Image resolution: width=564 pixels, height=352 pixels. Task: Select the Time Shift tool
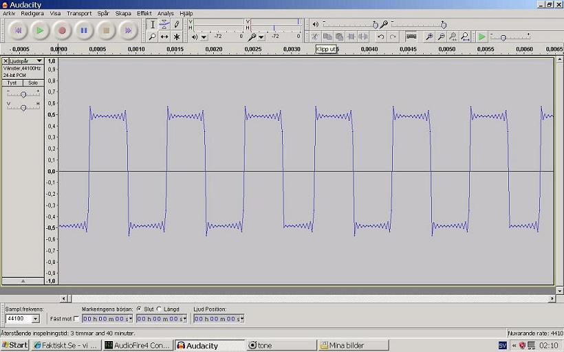click(x=164, y=36)
